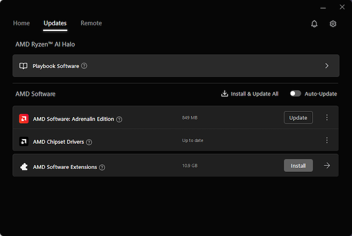This screenshot has width=352, height=236.
Task: Show help for AMD Chipset Drivers
Action: pos(89,142)
